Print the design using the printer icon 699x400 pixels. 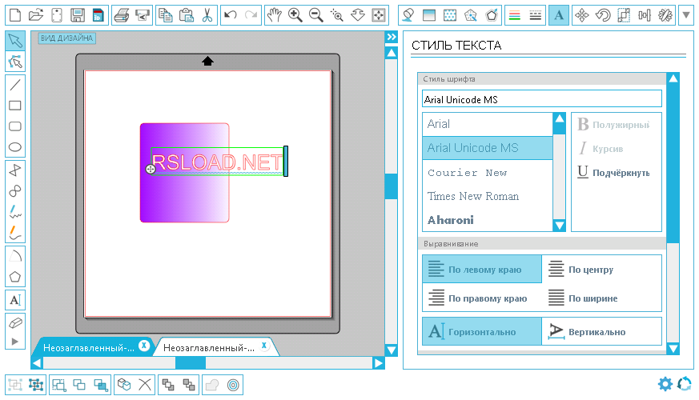(x=121, y=15)
